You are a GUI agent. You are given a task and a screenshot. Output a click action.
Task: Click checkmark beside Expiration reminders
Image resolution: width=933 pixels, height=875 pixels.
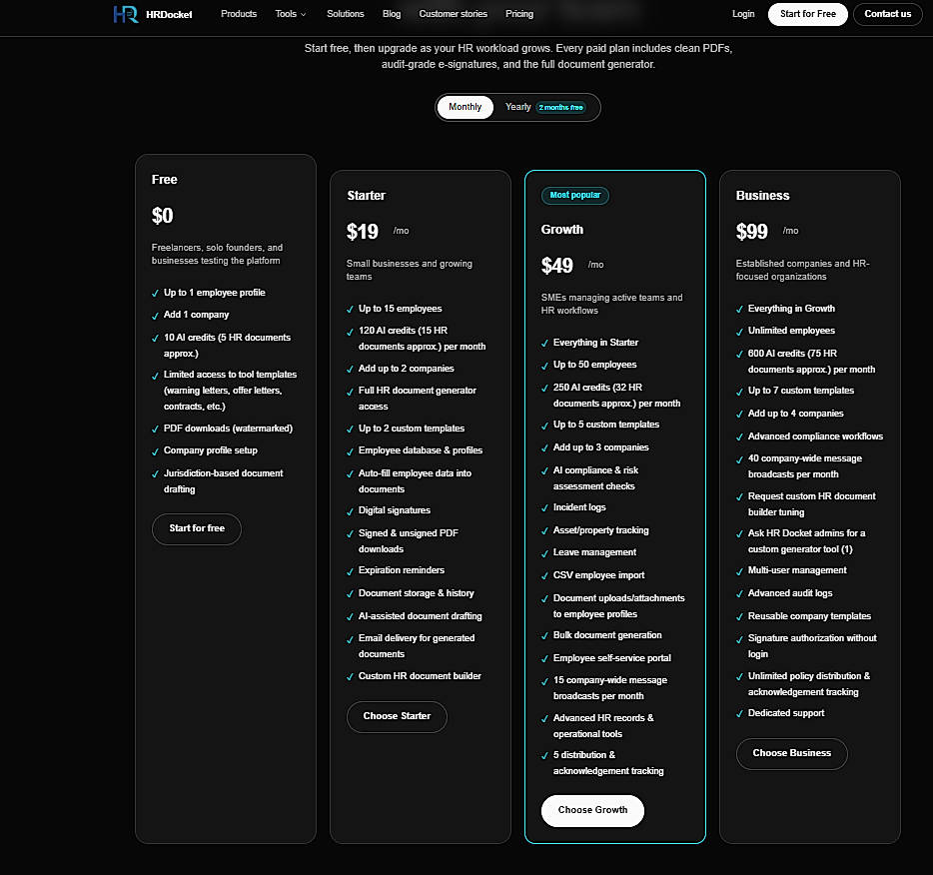350,571
